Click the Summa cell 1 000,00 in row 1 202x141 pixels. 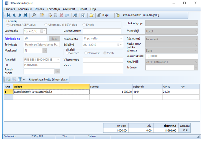point(111,92)
